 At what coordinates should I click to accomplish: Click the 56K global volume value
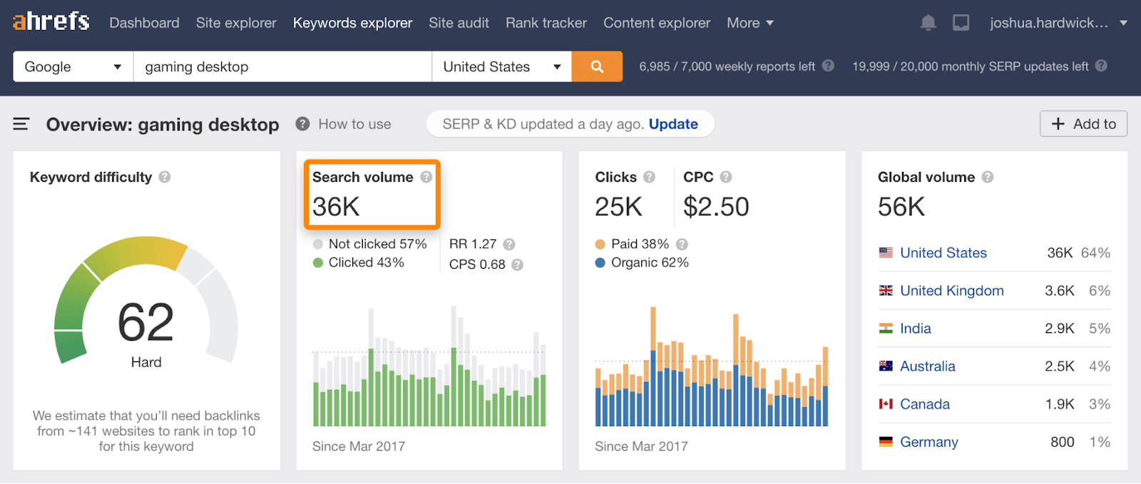(901, 207)
